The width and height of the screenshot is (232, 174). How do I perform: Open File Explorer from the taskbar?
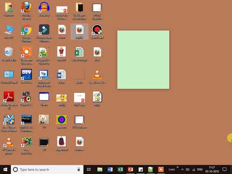pos(100,170)
